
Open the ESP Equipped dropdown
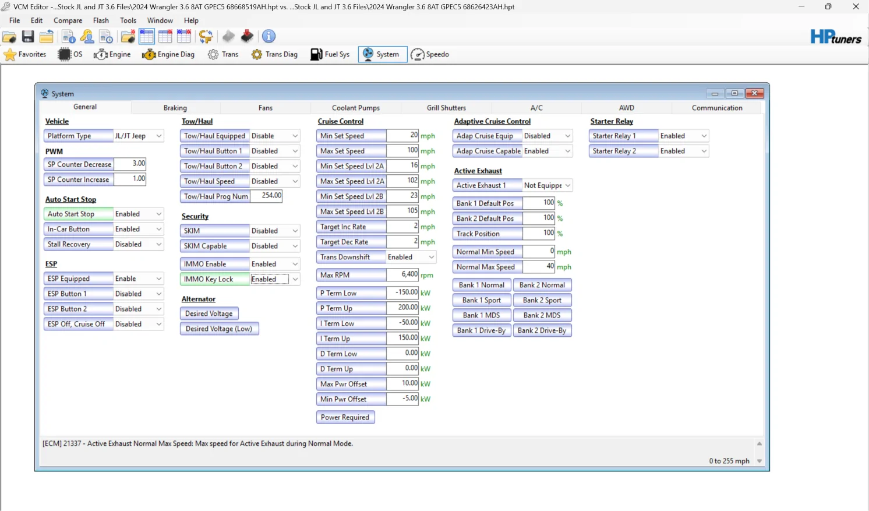pyautogui.click(x=158, y=279)
